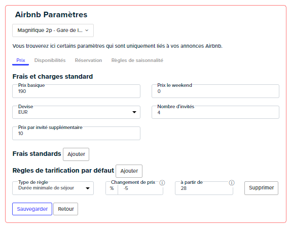Add a standard fee with Ajouter
The width and height of the screenshot is (290, 227).
[x=76, y=154]
